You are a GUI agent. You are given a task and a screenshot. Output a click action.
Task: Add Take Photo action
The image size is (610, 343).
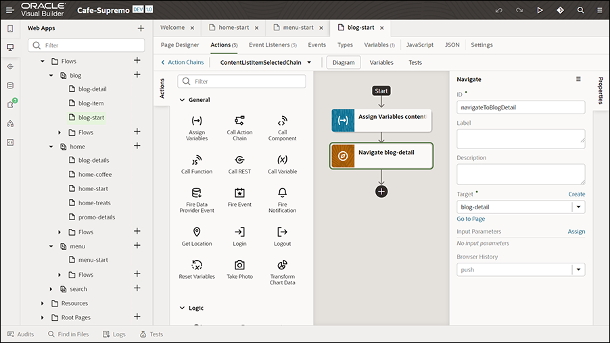[x=239, y=269]
